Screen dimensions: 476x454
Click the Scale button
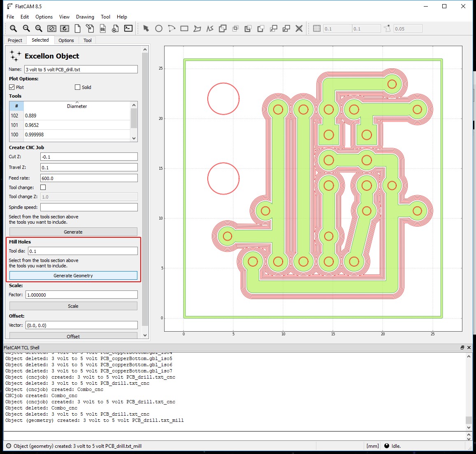73,306
